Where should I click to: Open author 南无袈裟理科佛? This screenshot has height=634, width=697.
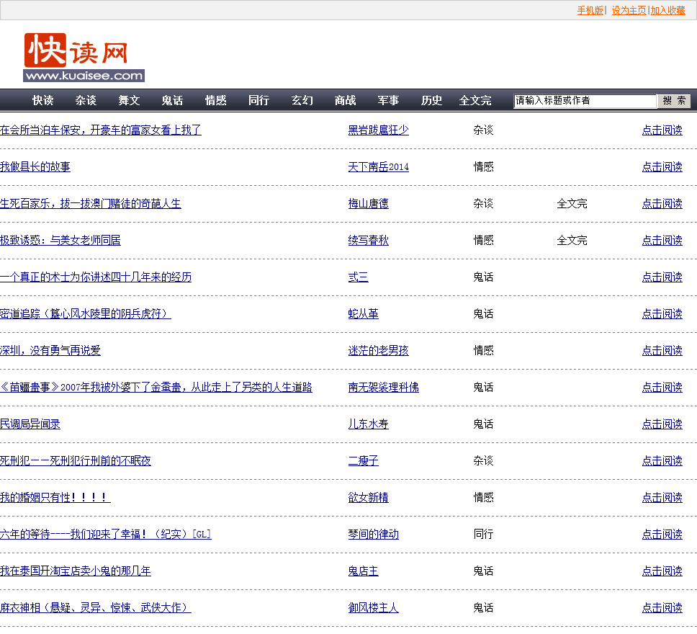pyautogui.click(x=383, y=387)
